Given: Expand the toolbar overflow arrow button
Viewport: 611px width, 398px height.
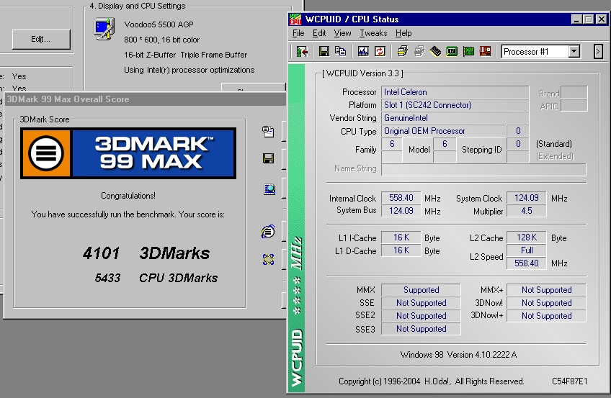Looking at the screenshot, I should click(x=597, y=51).
